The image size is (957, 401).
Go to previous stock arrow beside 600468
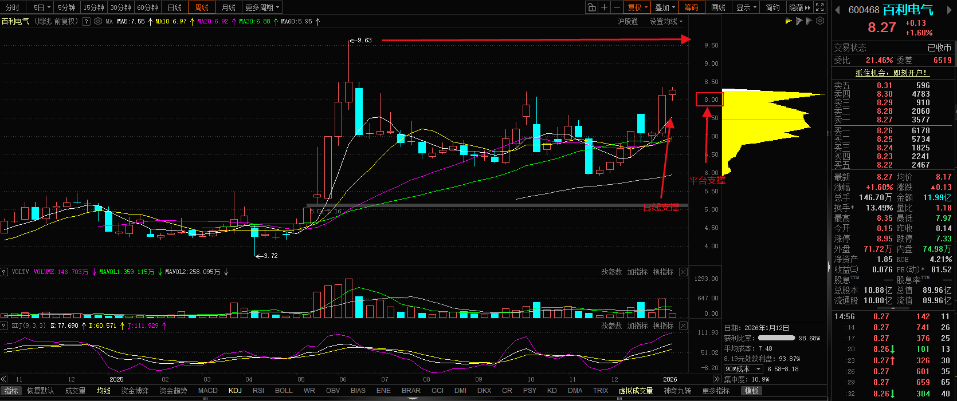[837, 10]
